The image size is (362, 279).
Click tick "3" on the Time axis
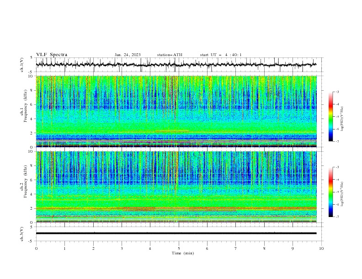[x=122, y=248]
